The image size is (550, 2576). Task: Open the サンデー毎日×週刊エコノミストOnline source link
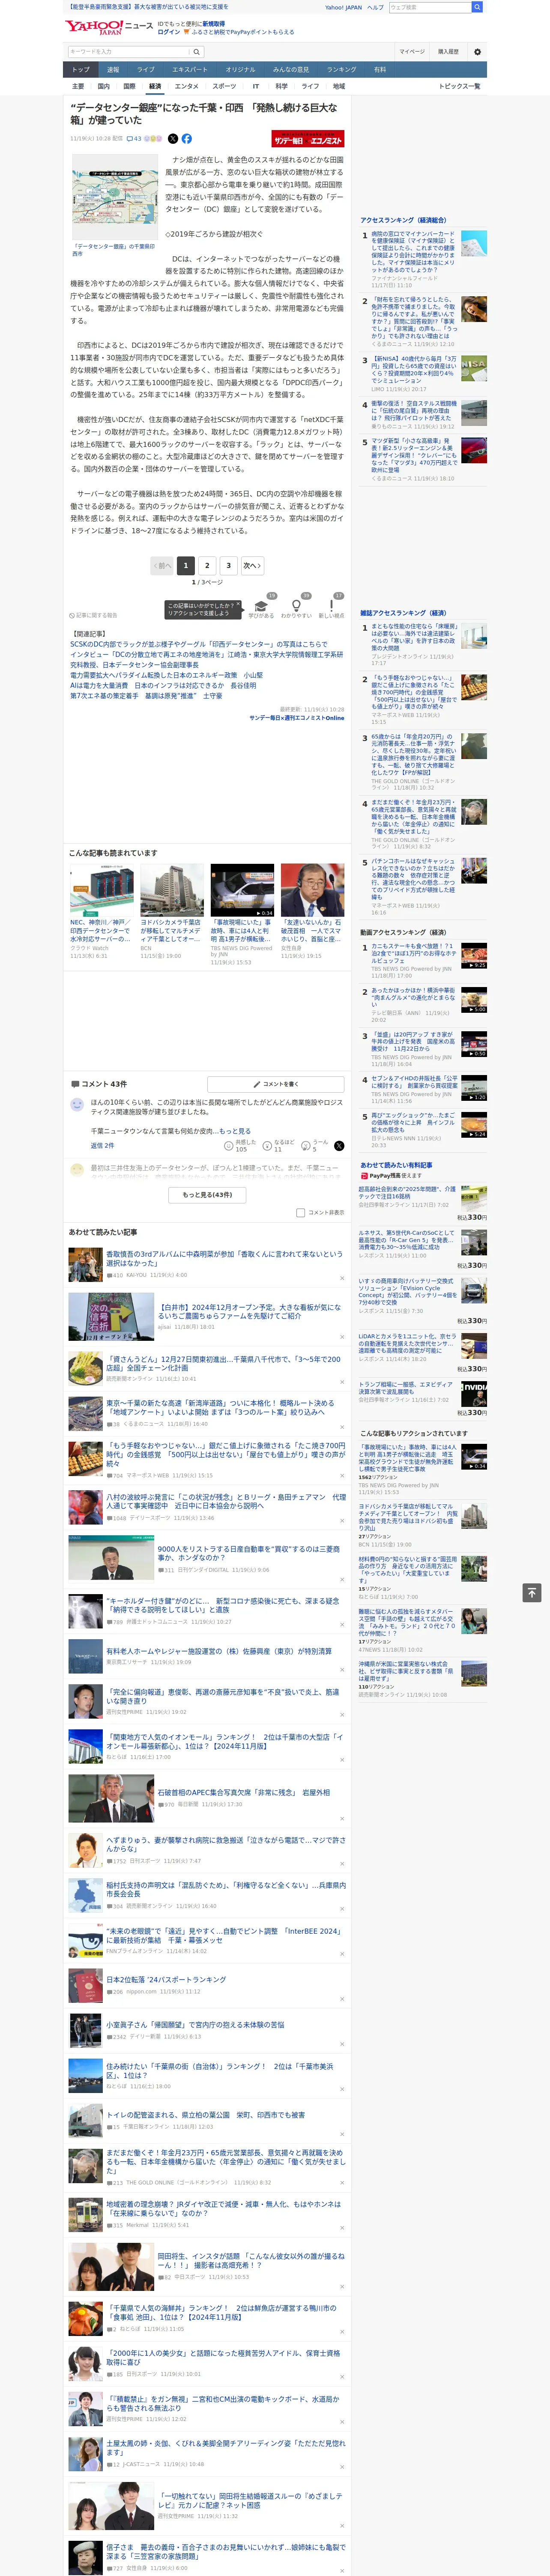click(296, 717)
